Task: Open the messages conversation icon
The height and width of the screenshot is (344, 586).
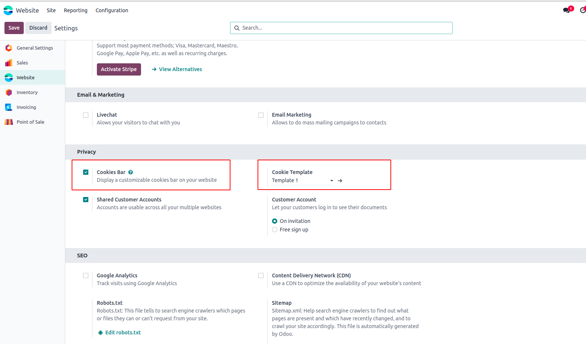Action: [x=566, y=10]
